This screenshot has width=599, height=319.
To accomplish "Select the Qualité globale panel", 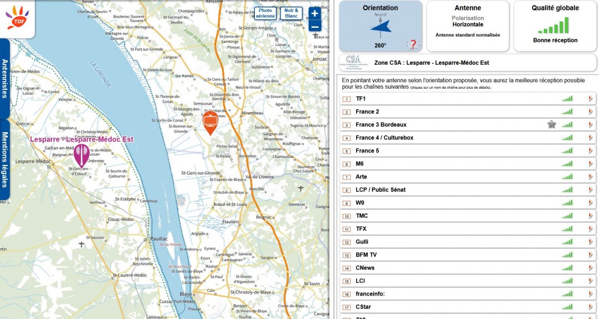I will (x=555, y=26).
